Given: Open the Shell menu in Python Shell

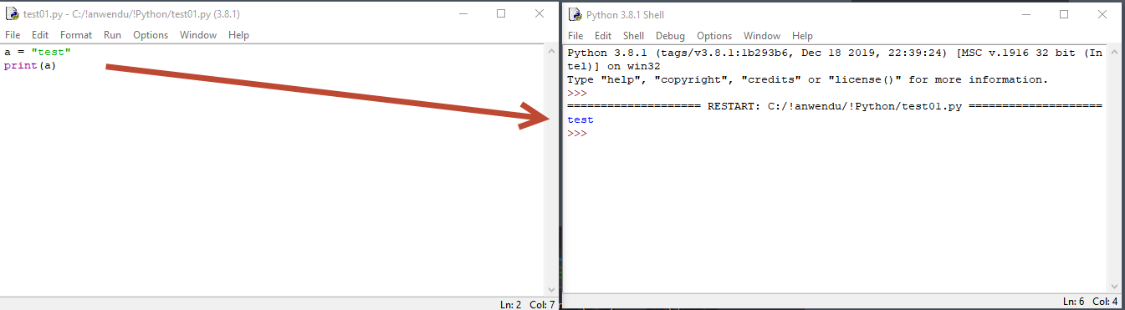Looking at the screenshot, I should tap(633, 36).
